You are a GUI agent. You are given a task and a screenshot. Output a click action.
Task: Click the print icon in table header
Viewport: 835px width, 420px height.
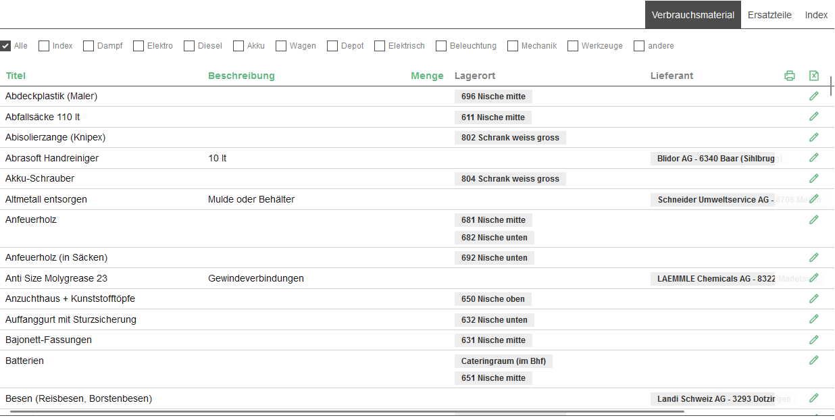tap(789, 76)
